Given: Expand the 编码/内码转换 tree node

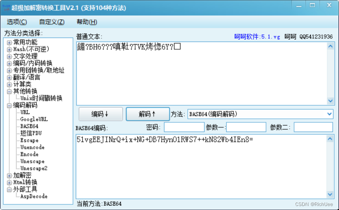Looking at the screenshot, I should tap(9, 64).
